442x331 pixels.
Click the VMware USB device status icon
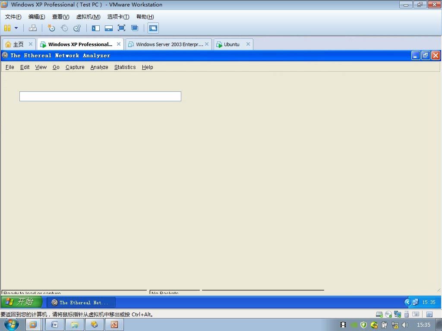click(407, 314)
